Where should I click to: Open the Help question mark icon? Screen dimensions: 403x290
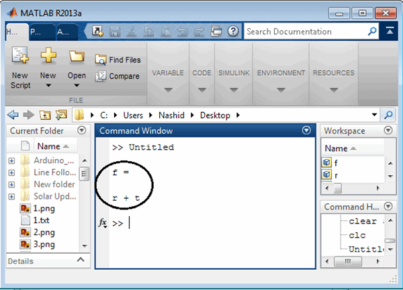[x=233, y=31]
